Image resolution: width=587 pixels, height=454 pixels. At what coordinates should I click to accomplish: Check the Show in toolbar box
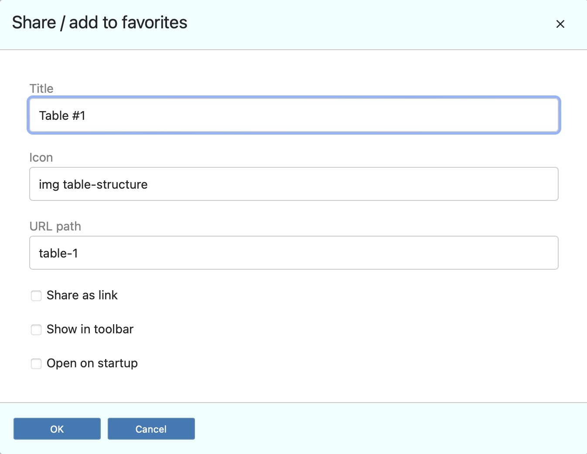pos(36,330)
